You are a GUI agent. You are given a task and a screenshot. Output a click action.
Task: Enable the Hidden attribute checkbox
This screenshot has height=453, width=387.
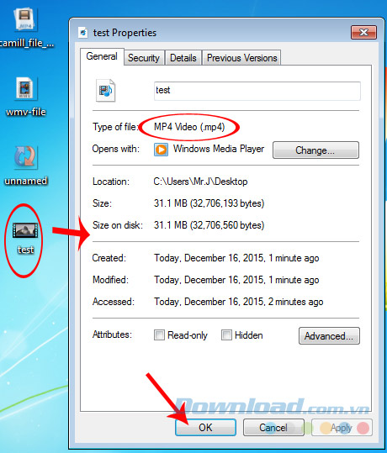pyautogui.click(x=226, y=334)
